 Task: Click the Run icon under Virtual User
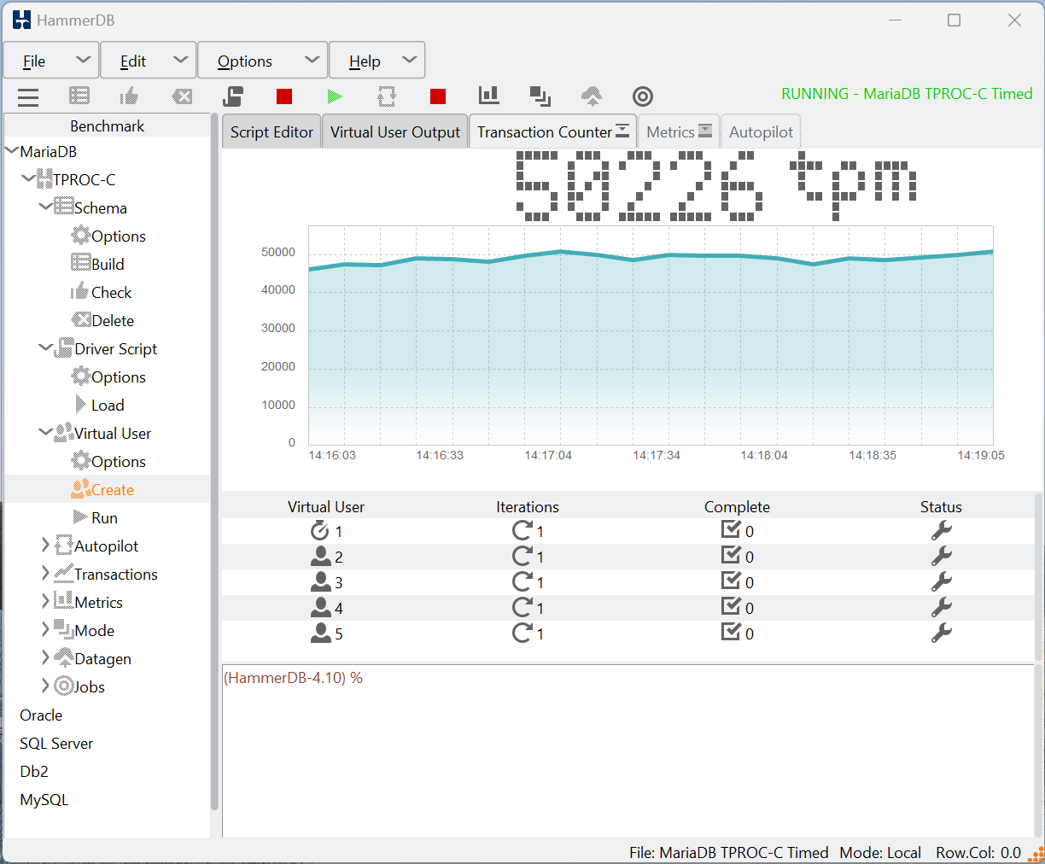click(x=80, y=517)
